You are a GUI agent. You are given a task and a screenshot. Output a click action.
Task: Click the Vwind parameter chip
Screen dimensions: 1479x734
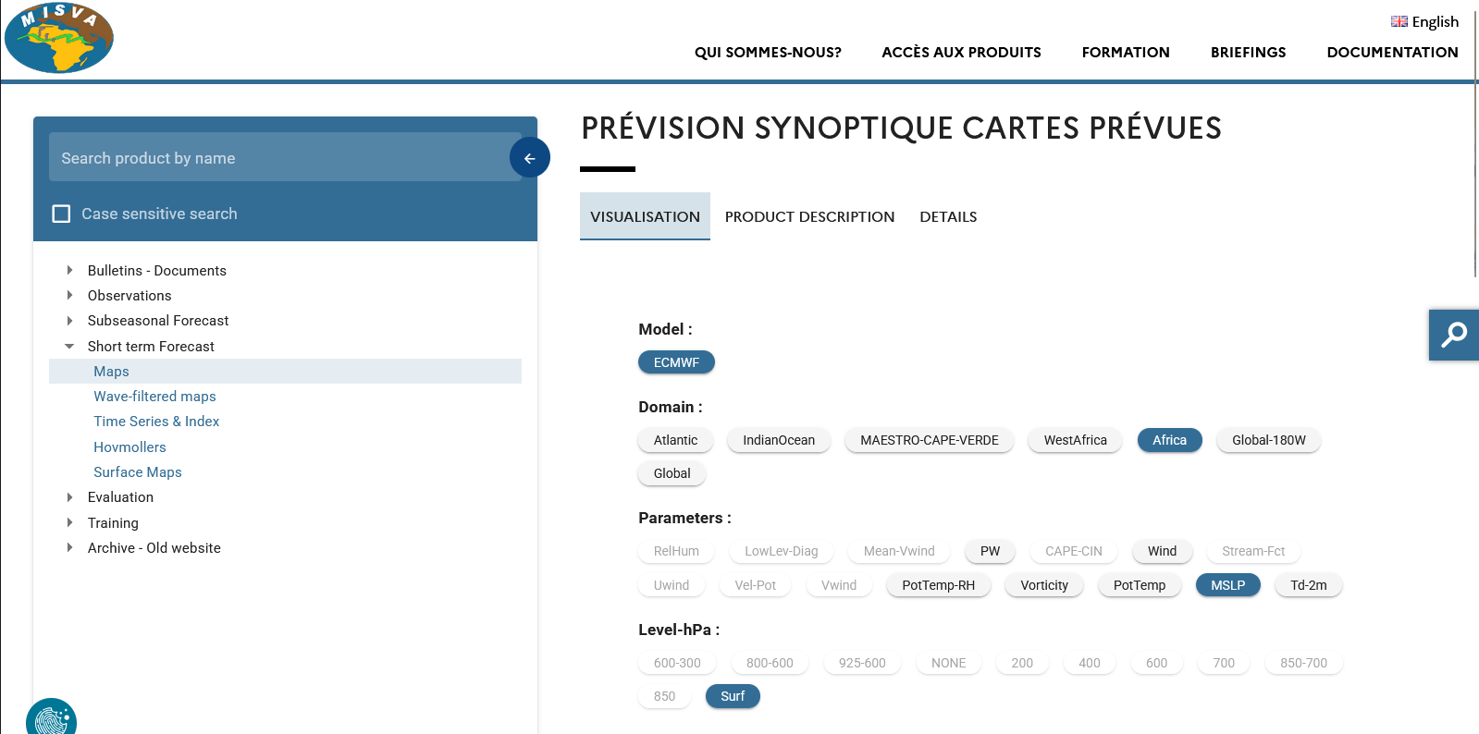click(x=839, y=585)
